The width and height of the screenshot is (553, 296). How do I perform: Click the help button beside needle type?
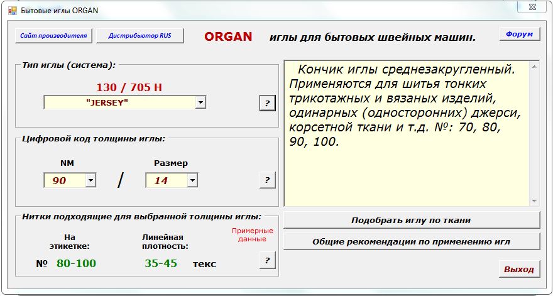click(267, 103)
